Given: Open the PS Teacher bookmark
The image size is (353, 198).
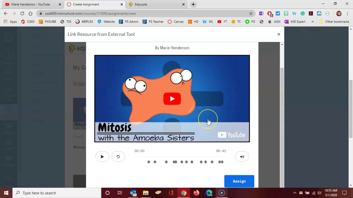Looking at the screenshot, I should coord(153,21).
